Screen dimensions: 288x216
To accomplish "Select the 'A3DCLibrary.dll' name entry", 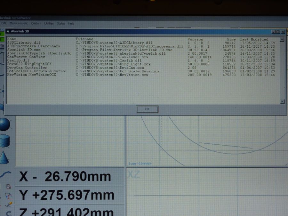I will [24, 43].
